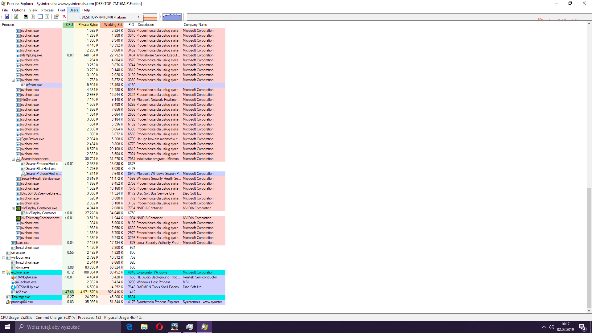Viewport: 592px width, 333px height.
Task: Sort by the Process column header
Action: pos(31,25)
